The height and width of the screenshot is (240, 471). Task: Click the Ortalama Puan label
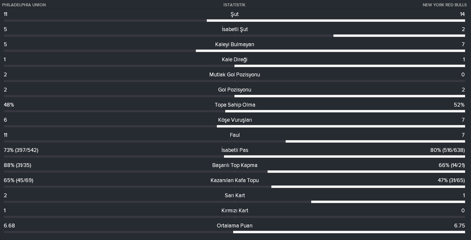234,226
